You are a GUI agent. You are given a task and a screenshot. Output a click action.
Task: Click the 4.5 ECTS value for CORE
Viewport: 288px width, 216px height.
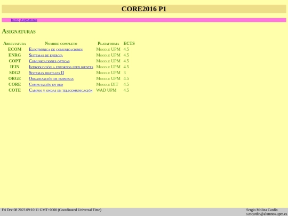(x=126, y=84)
